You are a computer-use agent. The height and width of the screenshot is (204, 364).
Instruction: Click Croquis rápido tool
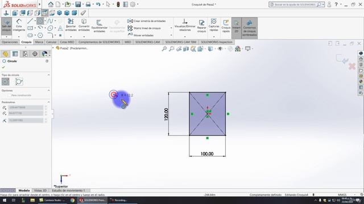click(x=226, y=26)
